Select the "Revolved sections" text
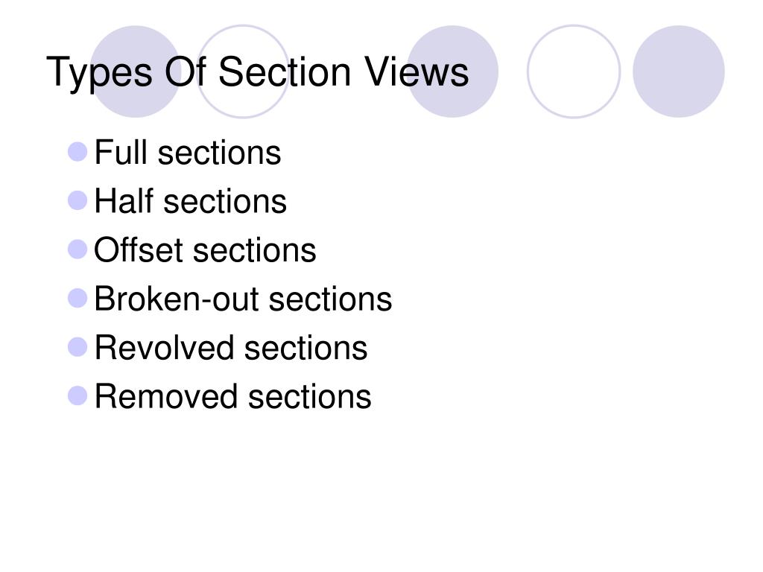The image size is (763, 572). click(x=231, y=348)
